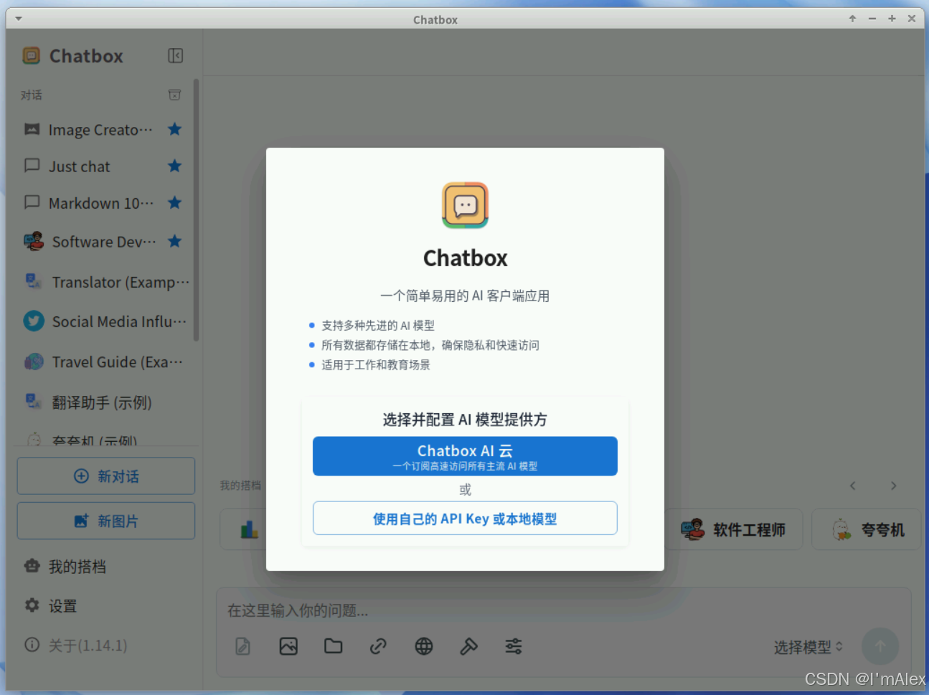Click the send arrow button
The width and height of the screenshot is (929, 695).
[x=880, y=646]
